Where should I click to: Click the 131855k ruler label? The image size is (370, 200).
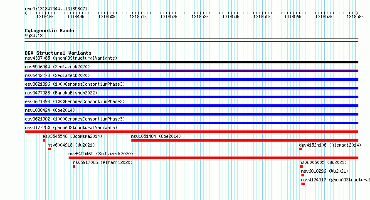[262, 17]
